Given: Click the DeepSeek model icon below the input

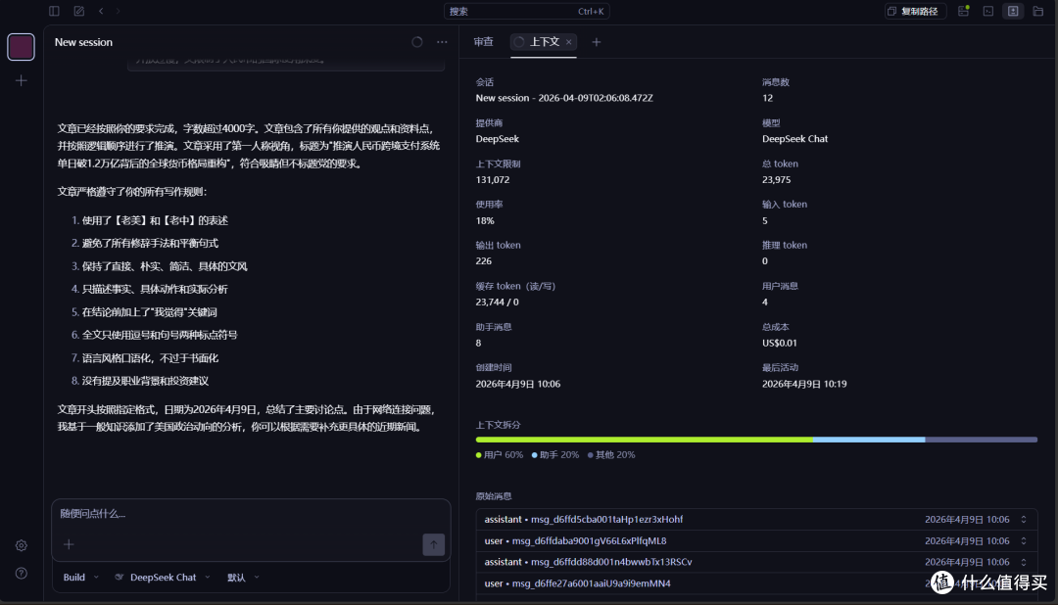Looking at the screenshot, I should [x=120, y=578].
